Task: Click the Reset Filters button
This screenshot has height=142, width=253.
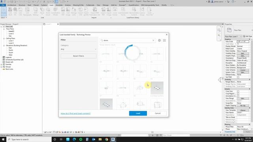Action: (x=78, y=56)
